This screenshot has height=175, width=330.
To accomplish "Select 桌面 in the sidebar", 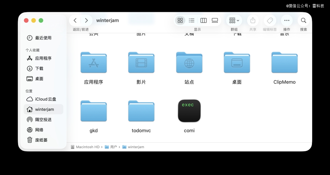I will point(43,79).
